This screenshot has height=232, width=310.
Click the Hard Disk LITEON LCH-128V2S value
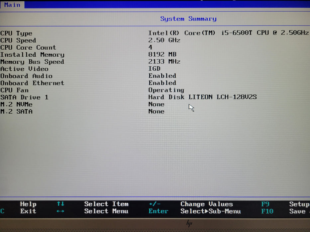click(x=203, y=97)
